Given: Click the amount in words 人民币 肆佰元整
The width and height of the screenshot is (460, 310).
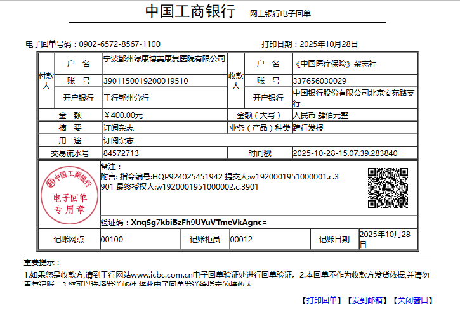Looking at the screenshot, I should [320, 115].
